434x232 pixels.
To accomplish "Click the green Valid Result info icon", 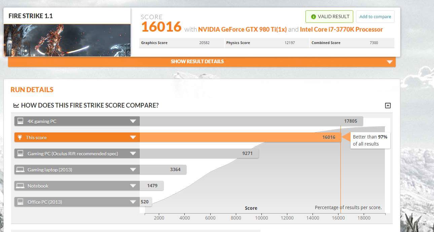I will click(x=313, y=16).
